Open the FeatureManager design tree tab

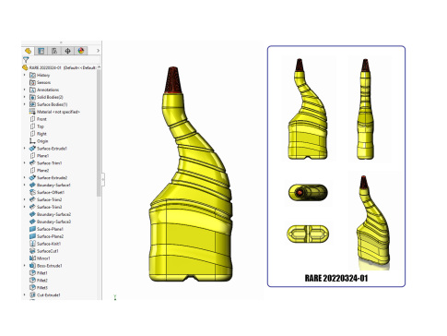coord(28,51)
